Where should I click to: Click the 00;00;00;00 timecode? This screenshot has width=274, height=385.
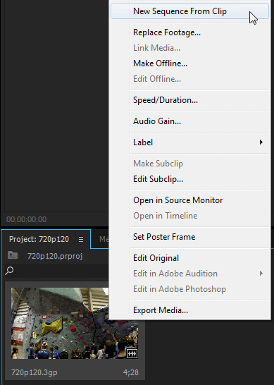(x=26, y=219)
